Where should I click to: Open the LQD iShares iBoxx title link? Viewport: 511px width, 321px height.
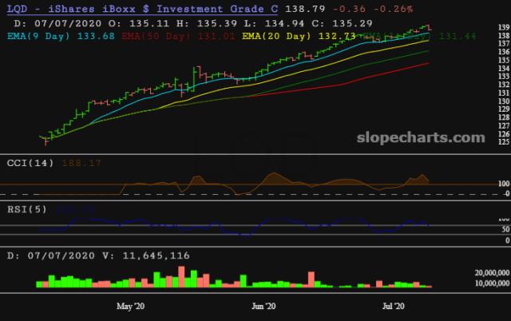pyautogui.click(x=142, y=9)
